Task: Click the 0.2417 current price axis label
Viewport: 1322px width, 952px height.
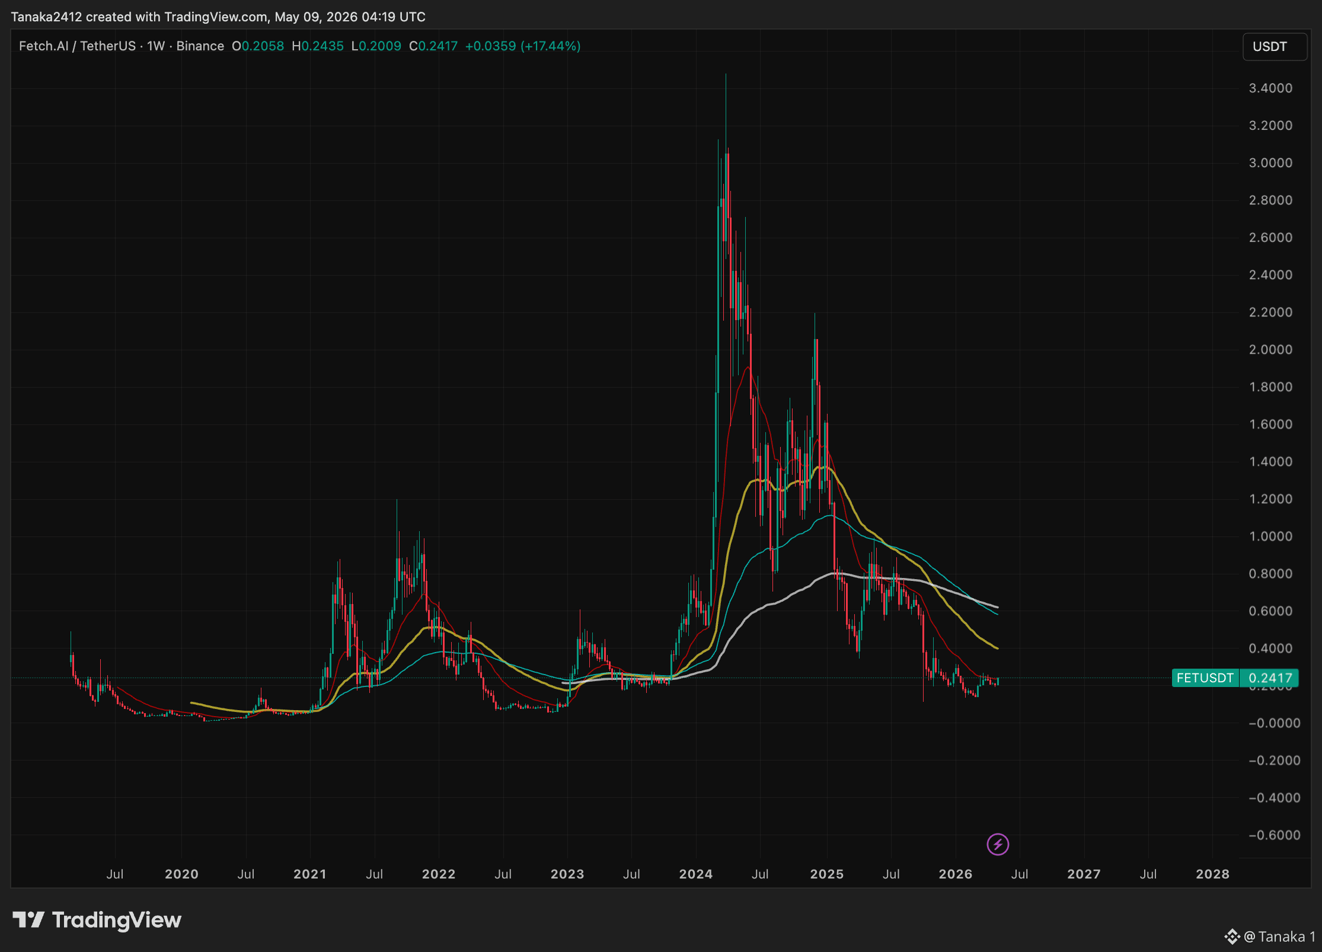Action: tap(1270, 678)
